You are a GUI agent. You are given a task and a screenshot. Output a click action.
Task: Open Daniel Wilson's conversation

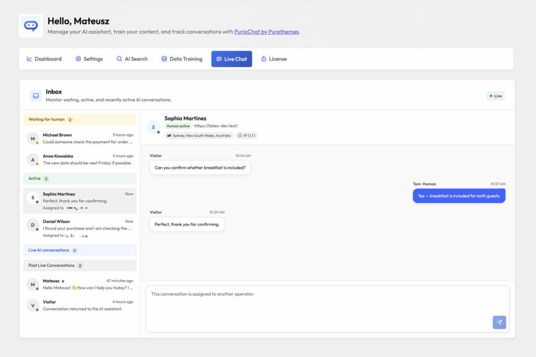[x=80, y=228]
